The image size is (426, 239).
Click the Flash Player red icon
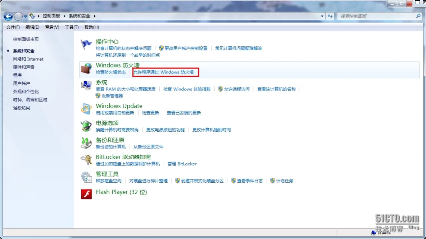pos(86,194)
